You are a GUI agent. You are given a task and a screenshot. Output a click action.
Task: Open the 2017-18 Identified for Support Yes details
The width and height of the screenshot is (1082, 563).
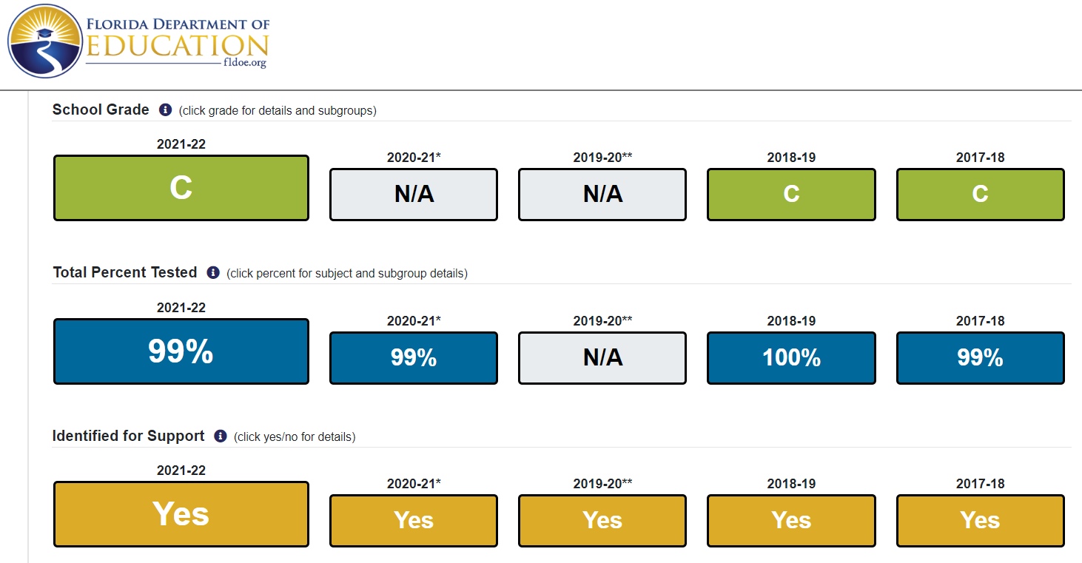point(981,521)
